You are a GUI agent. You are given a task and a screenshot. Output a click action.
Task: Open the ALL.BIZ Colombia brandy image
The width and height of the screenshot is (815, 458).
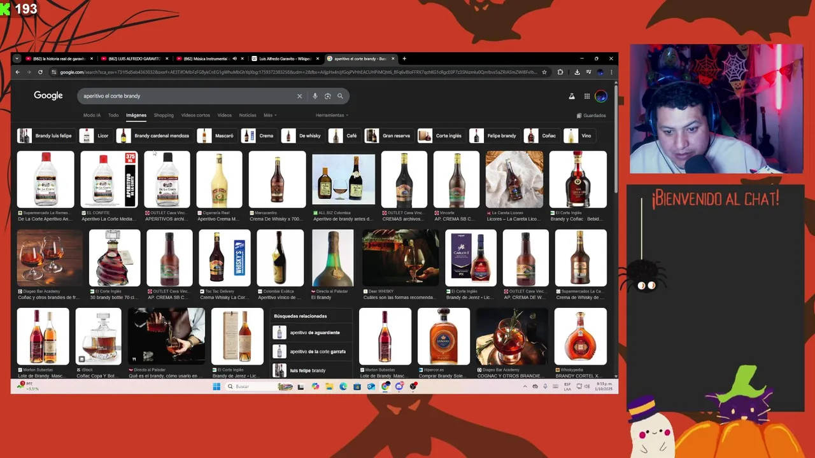344,179
